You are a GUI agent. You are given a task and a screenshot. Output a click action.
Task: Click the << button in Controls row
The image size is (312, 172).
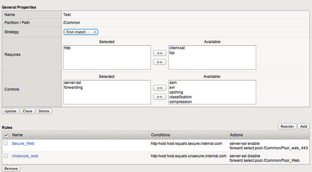(159, 88)
